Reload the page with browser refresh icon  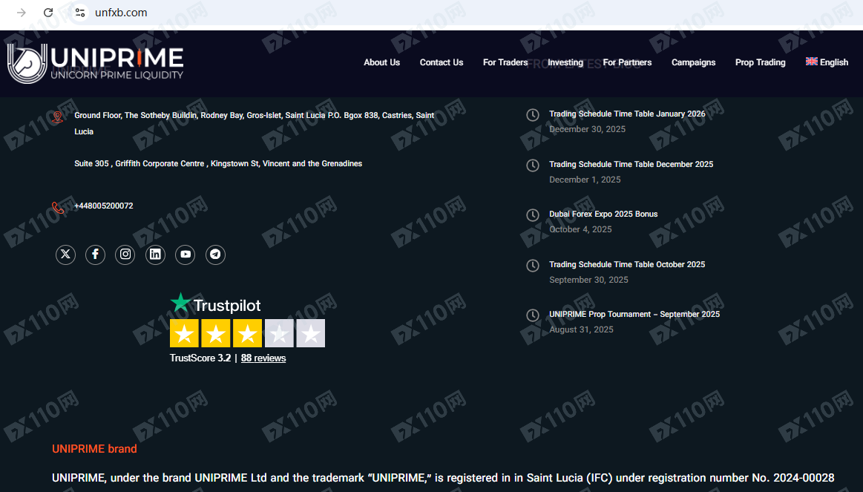48,13
